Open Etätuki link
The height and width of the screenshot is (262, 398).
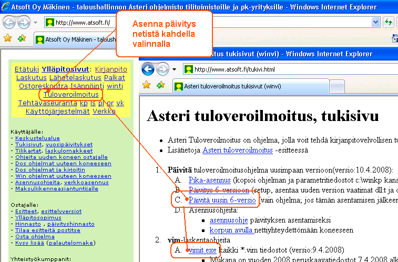click(x=27, y=69)
